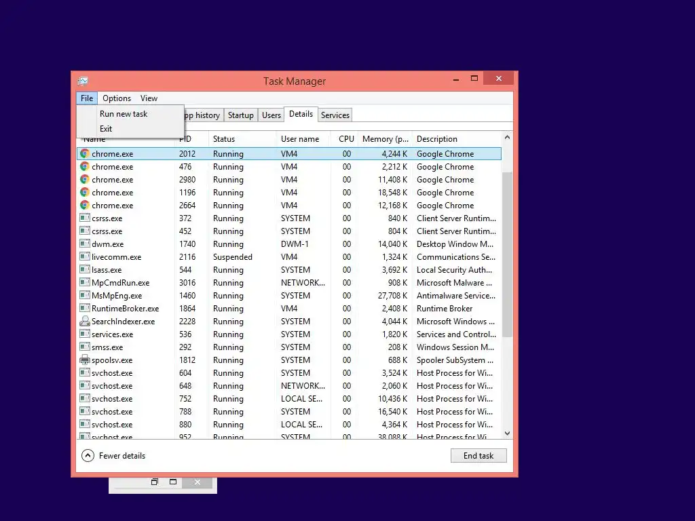
Task: Click the svchost.exe icon for PID 648
Action: (84, 385)
